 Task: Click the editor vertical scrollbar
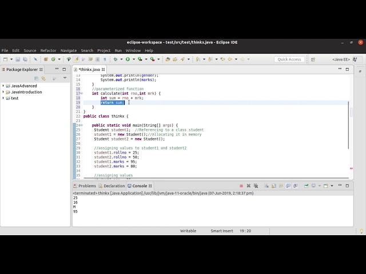pos(348,125)
